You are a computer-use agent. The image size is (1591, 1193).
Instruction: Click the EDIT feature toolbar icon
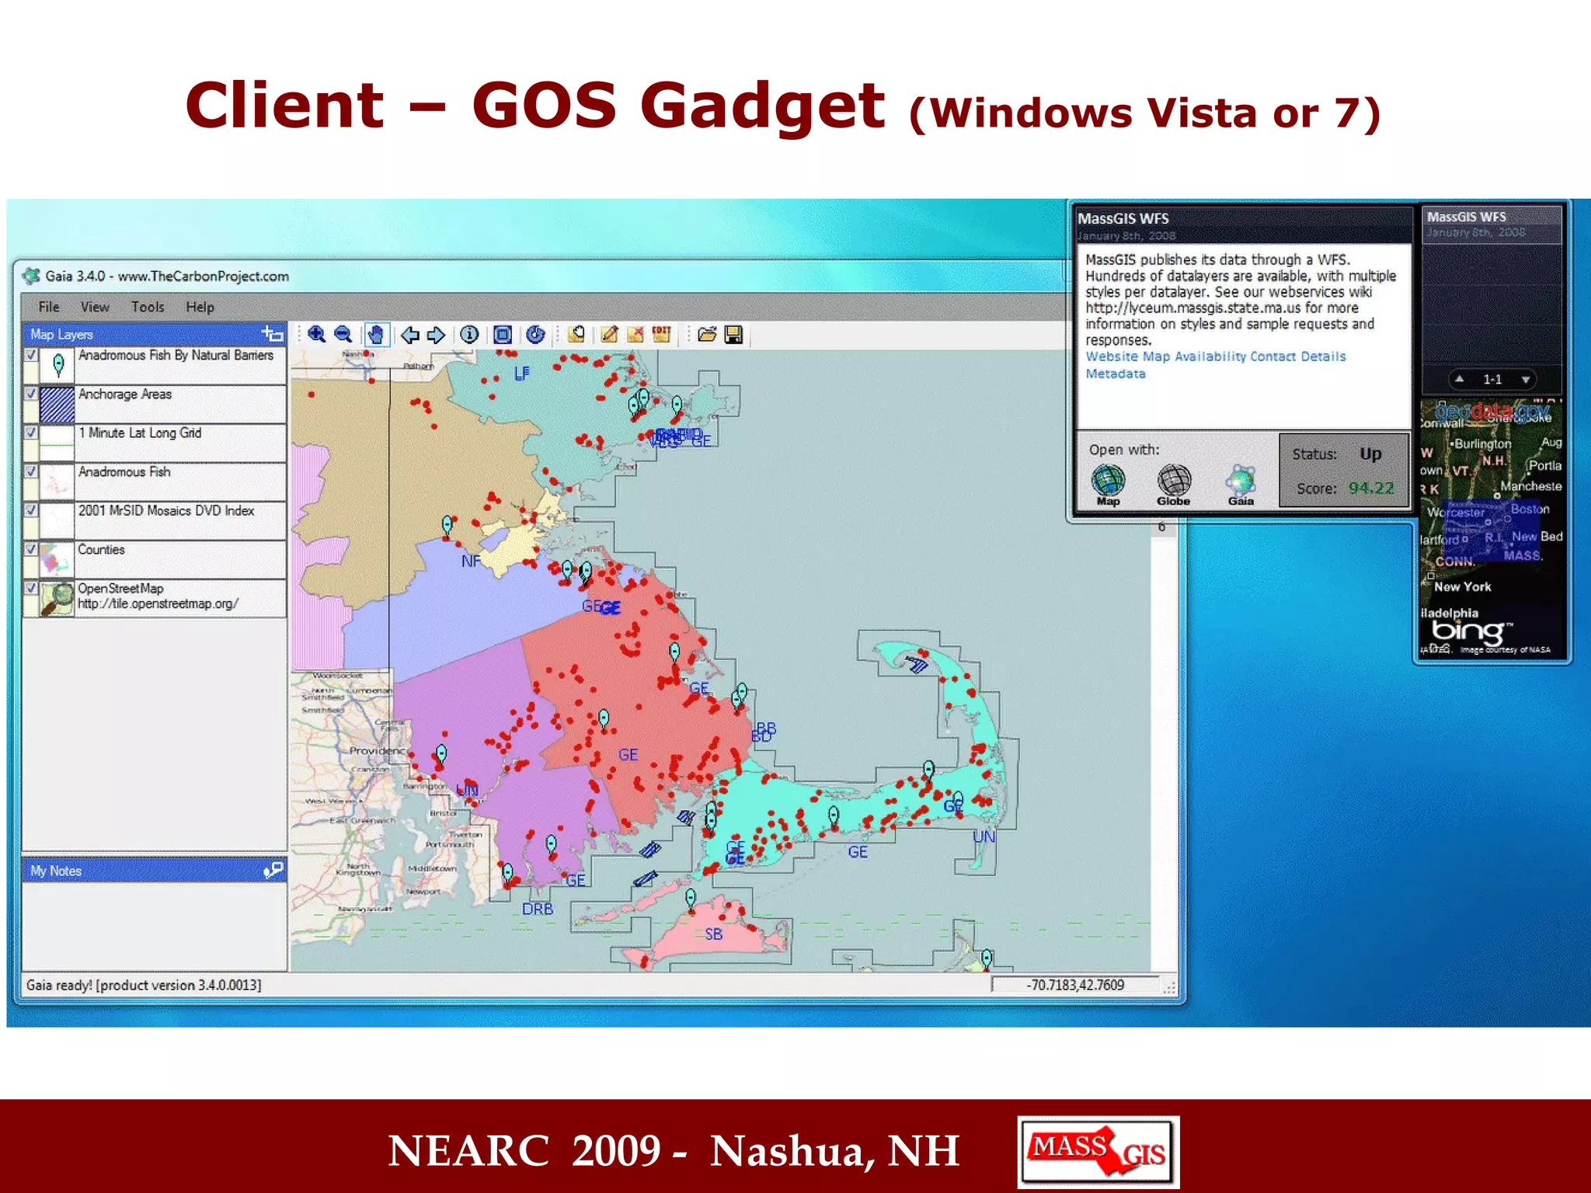point(662,335)
